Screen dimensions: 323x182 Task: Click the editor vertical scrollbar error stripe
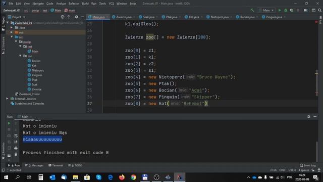tap(316, 66)
